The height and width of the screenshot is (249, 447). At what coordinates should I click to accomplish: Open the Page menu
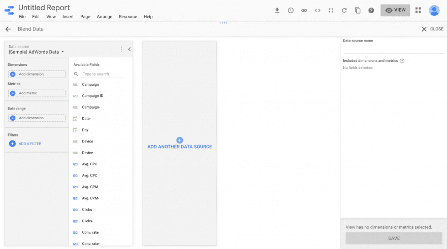click(85, 17)
